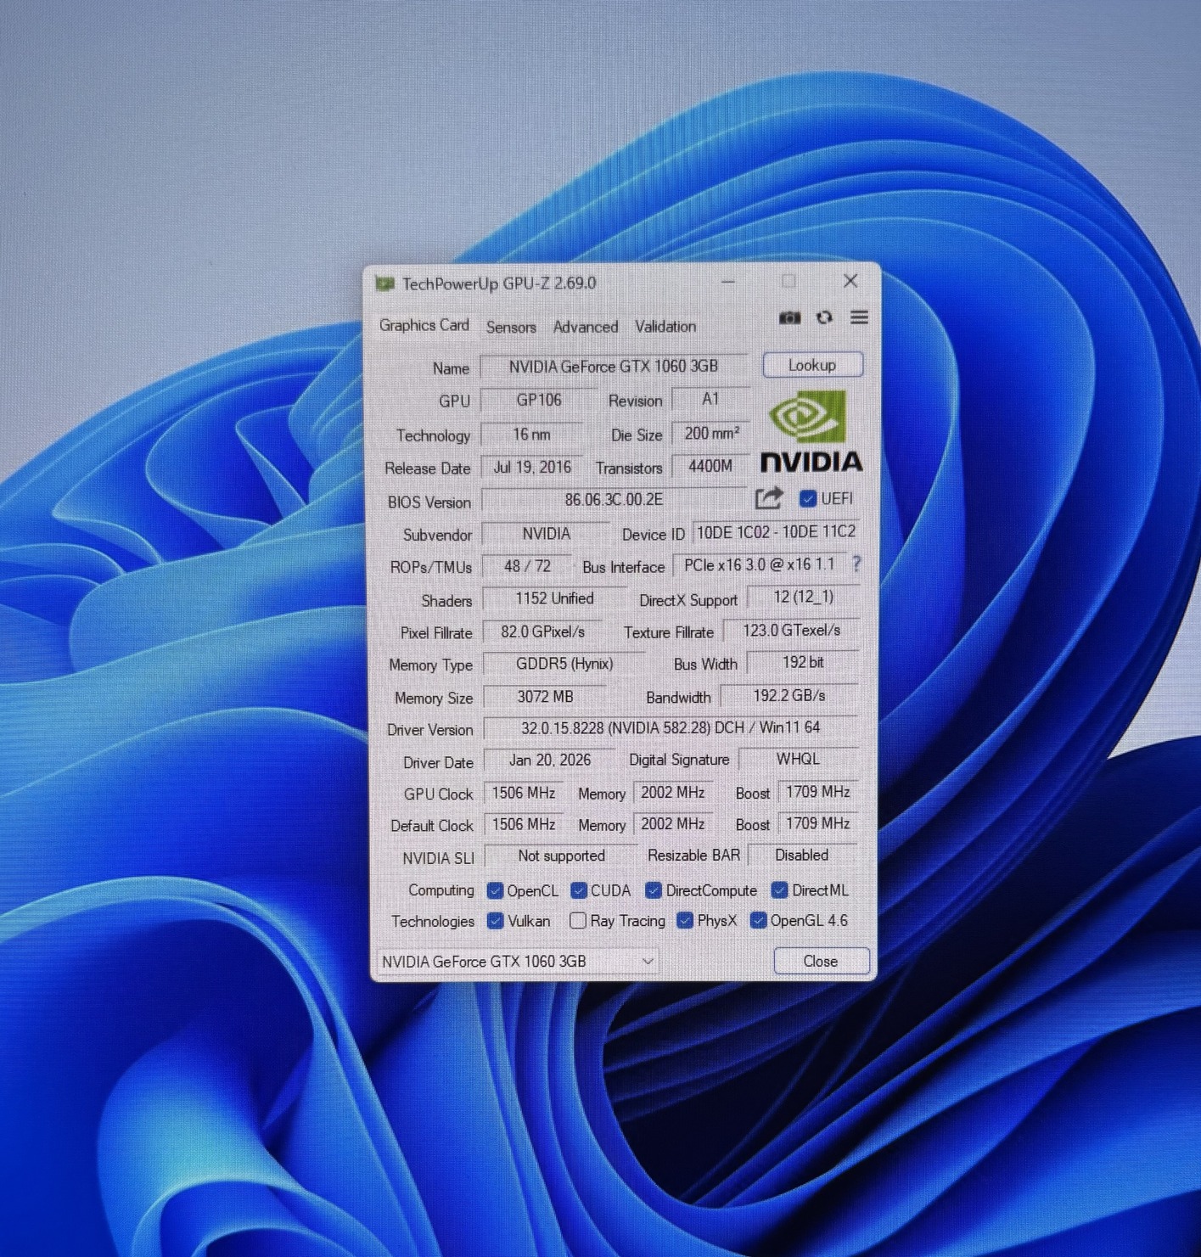Toggle the DirectML checkbox

(779, 890)
